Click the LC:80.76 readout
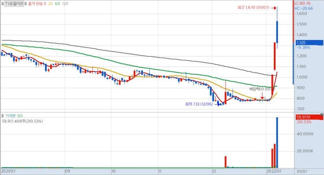Screen dimensions: 324x175 tap(302, 3)
